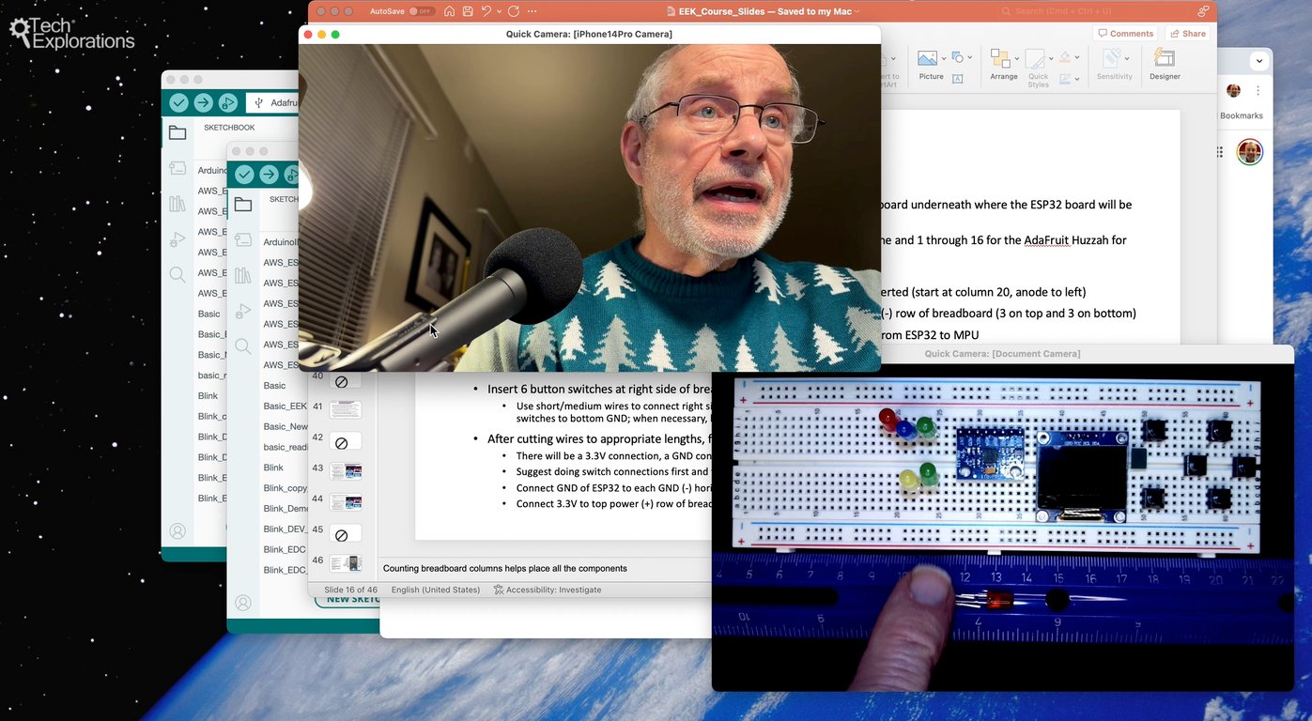Expand the Arrange dropdown arrow
This screenshot has width=1312, height=721.
(x=1015, y=58)
